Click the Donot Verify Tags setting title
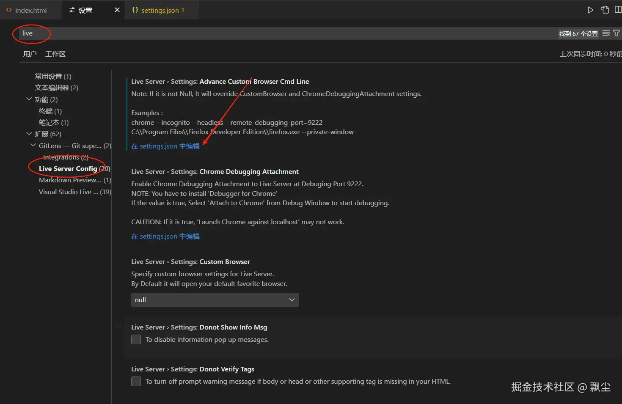The width and height of the screenshot is (622, 404). [193, 369]
